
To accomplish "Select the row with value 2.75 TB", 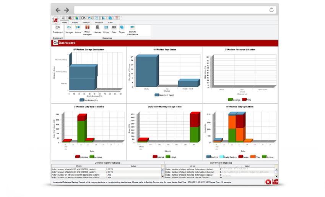I will pos(106,172).
